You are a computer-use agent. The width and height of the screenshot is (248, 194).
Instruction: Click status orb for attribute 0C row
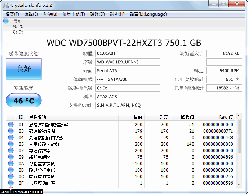pos(11,176)
